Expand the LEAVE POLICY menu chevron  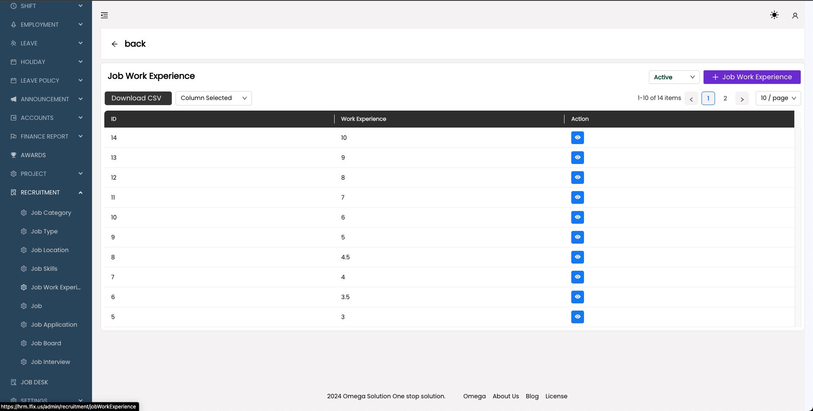click(81, 81)
